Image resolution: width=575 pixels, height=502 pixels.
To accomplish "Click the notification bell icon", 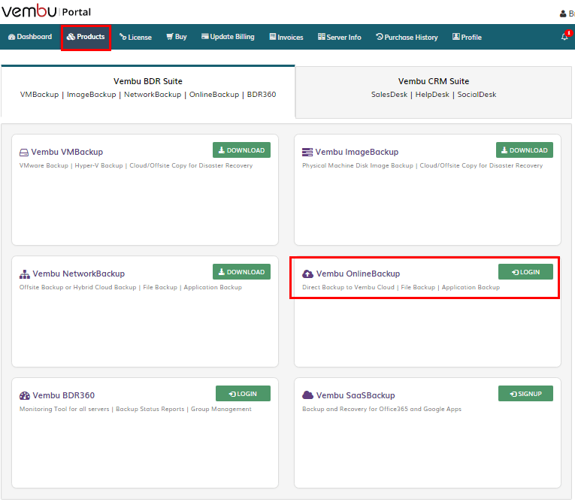I will 564,37.
